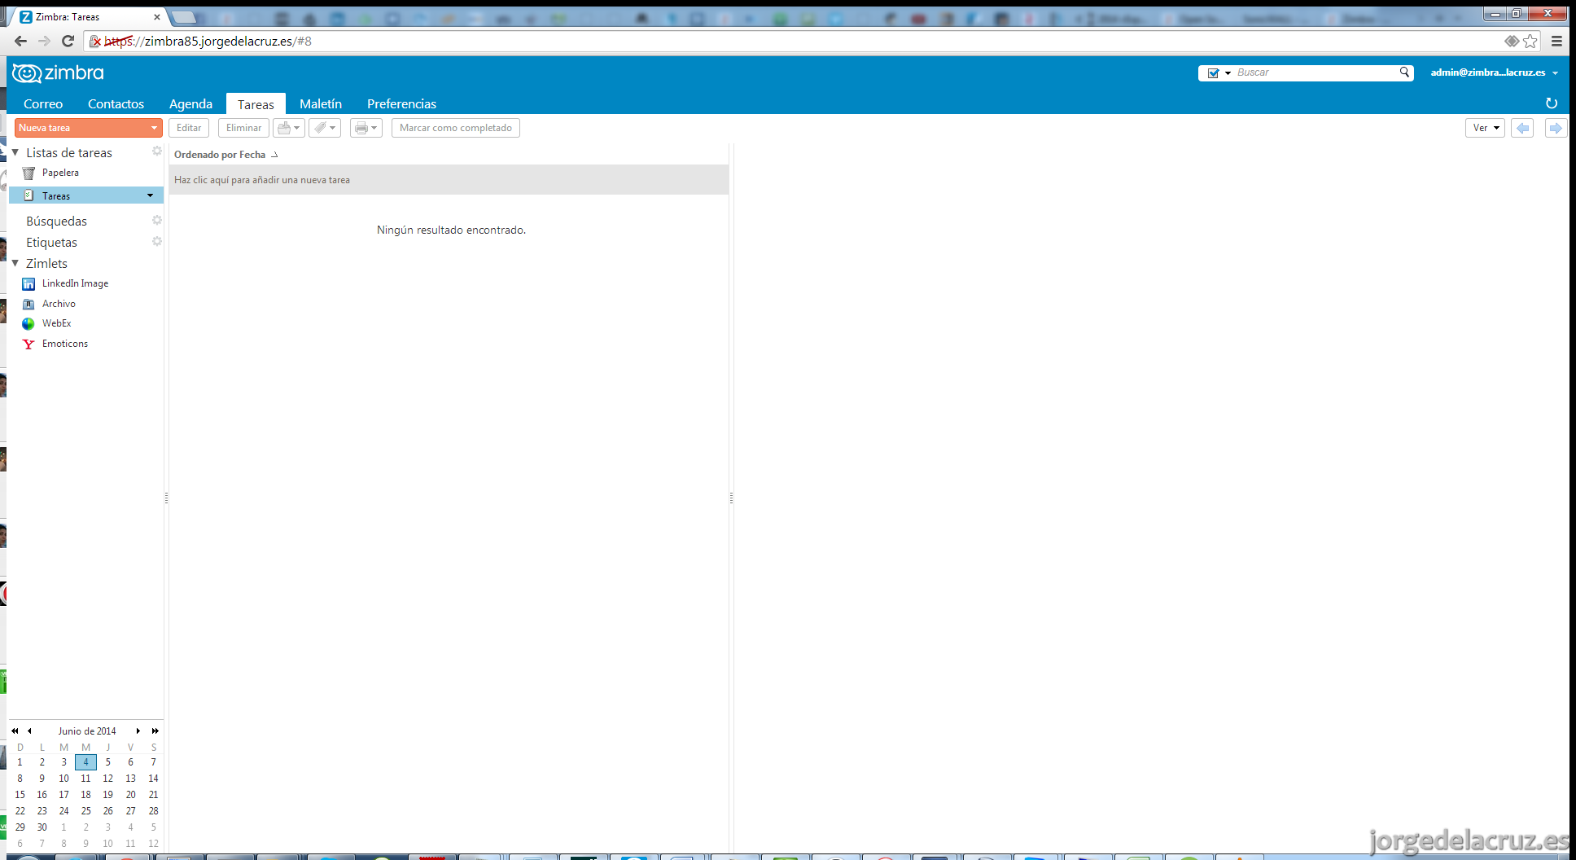Open the print toolbar button
This screenshot has width=1576, height=860.
(366, 128)
